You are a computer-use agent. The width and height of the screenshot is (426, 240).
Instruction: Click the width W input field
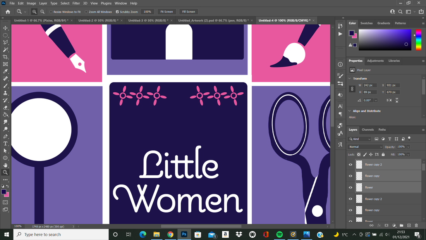click(x=370, y=85)
